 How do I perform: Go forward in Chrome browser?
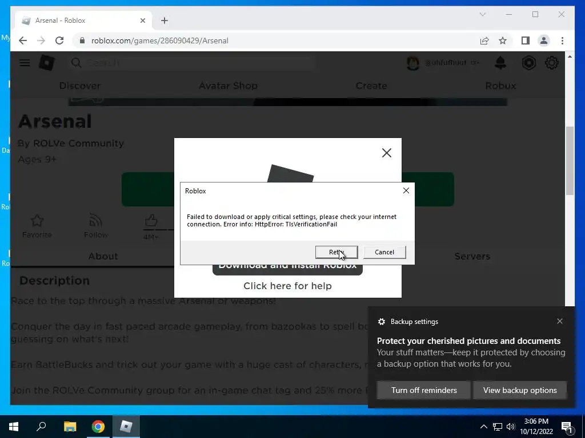point(41,40)
